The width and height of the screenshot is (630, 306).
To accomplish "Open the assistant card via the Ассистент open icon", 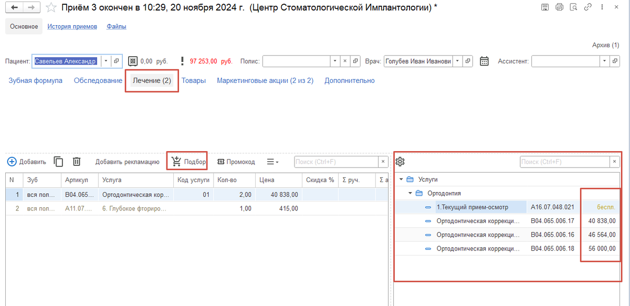I will [615, 61].
